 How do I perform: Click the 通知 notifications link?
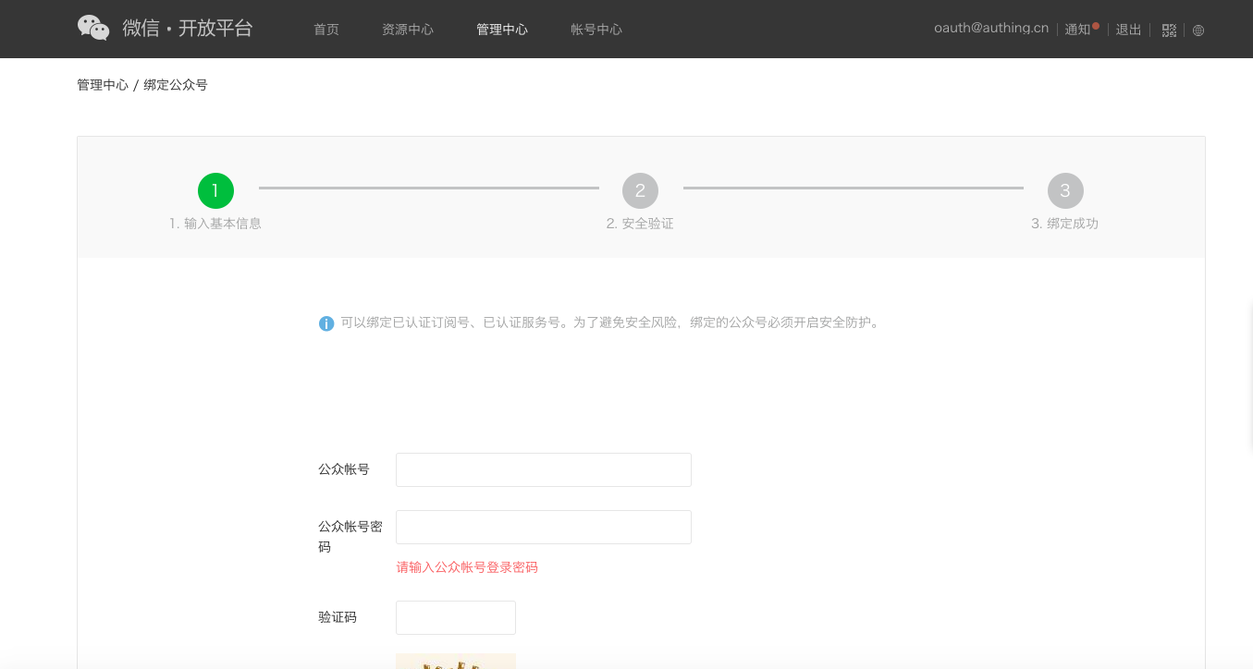(x=1077, y=30)
